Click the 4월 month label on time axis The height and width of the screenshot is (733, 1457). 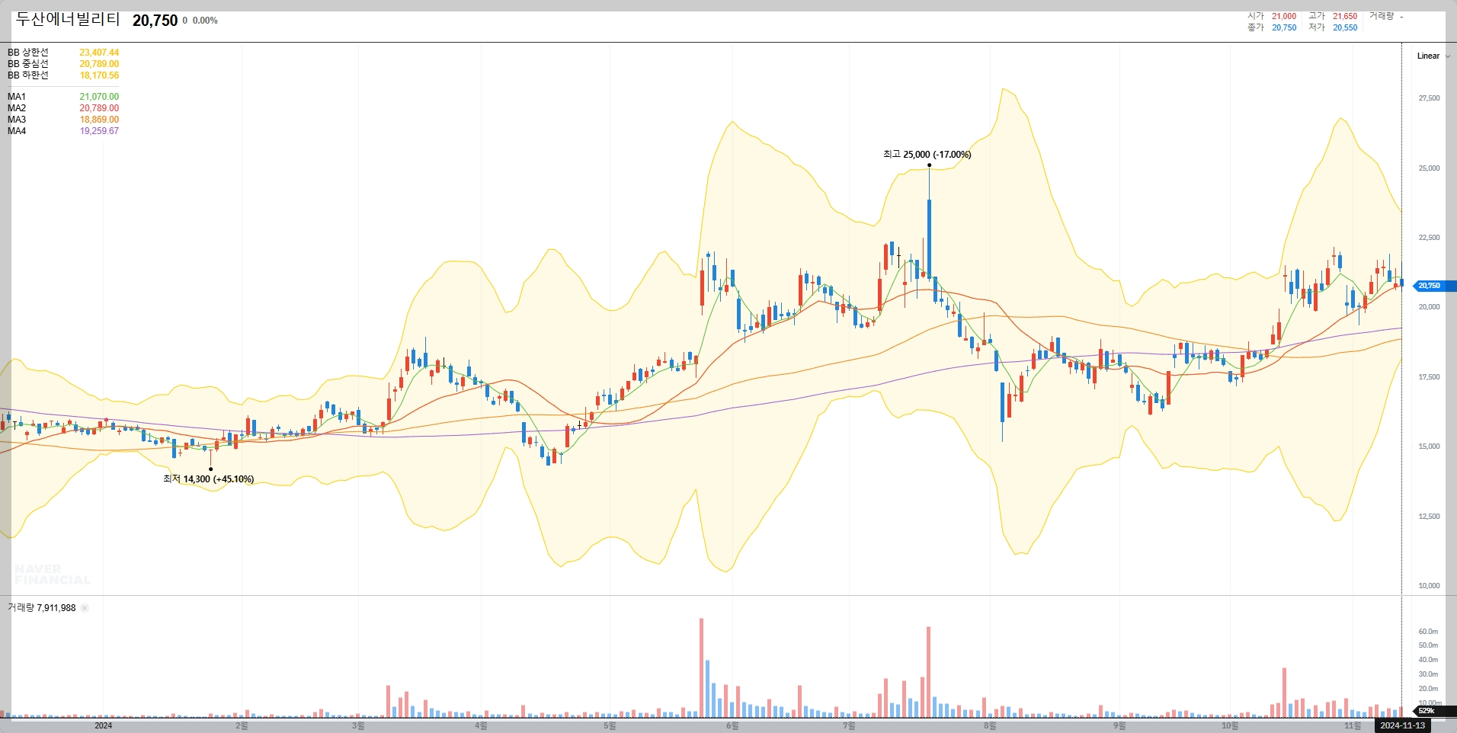(x=481, y=725)
